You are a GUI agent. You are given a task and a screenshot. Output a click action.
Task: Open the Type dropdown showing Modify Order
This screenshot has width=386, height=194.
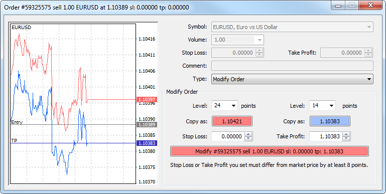pos(292,79)
